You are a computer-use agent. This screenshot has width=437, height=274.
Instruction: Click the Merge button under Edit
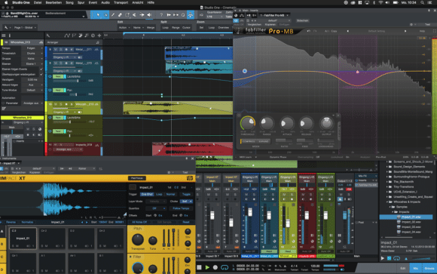[151, 28]
